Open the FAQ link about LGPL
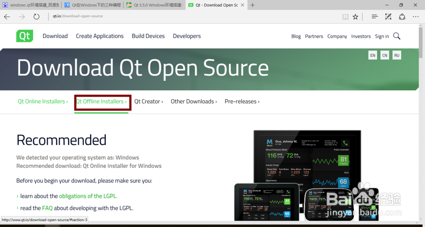Image resolution: width=425 pixels, height=227 pixels. (x=47, y=208)
